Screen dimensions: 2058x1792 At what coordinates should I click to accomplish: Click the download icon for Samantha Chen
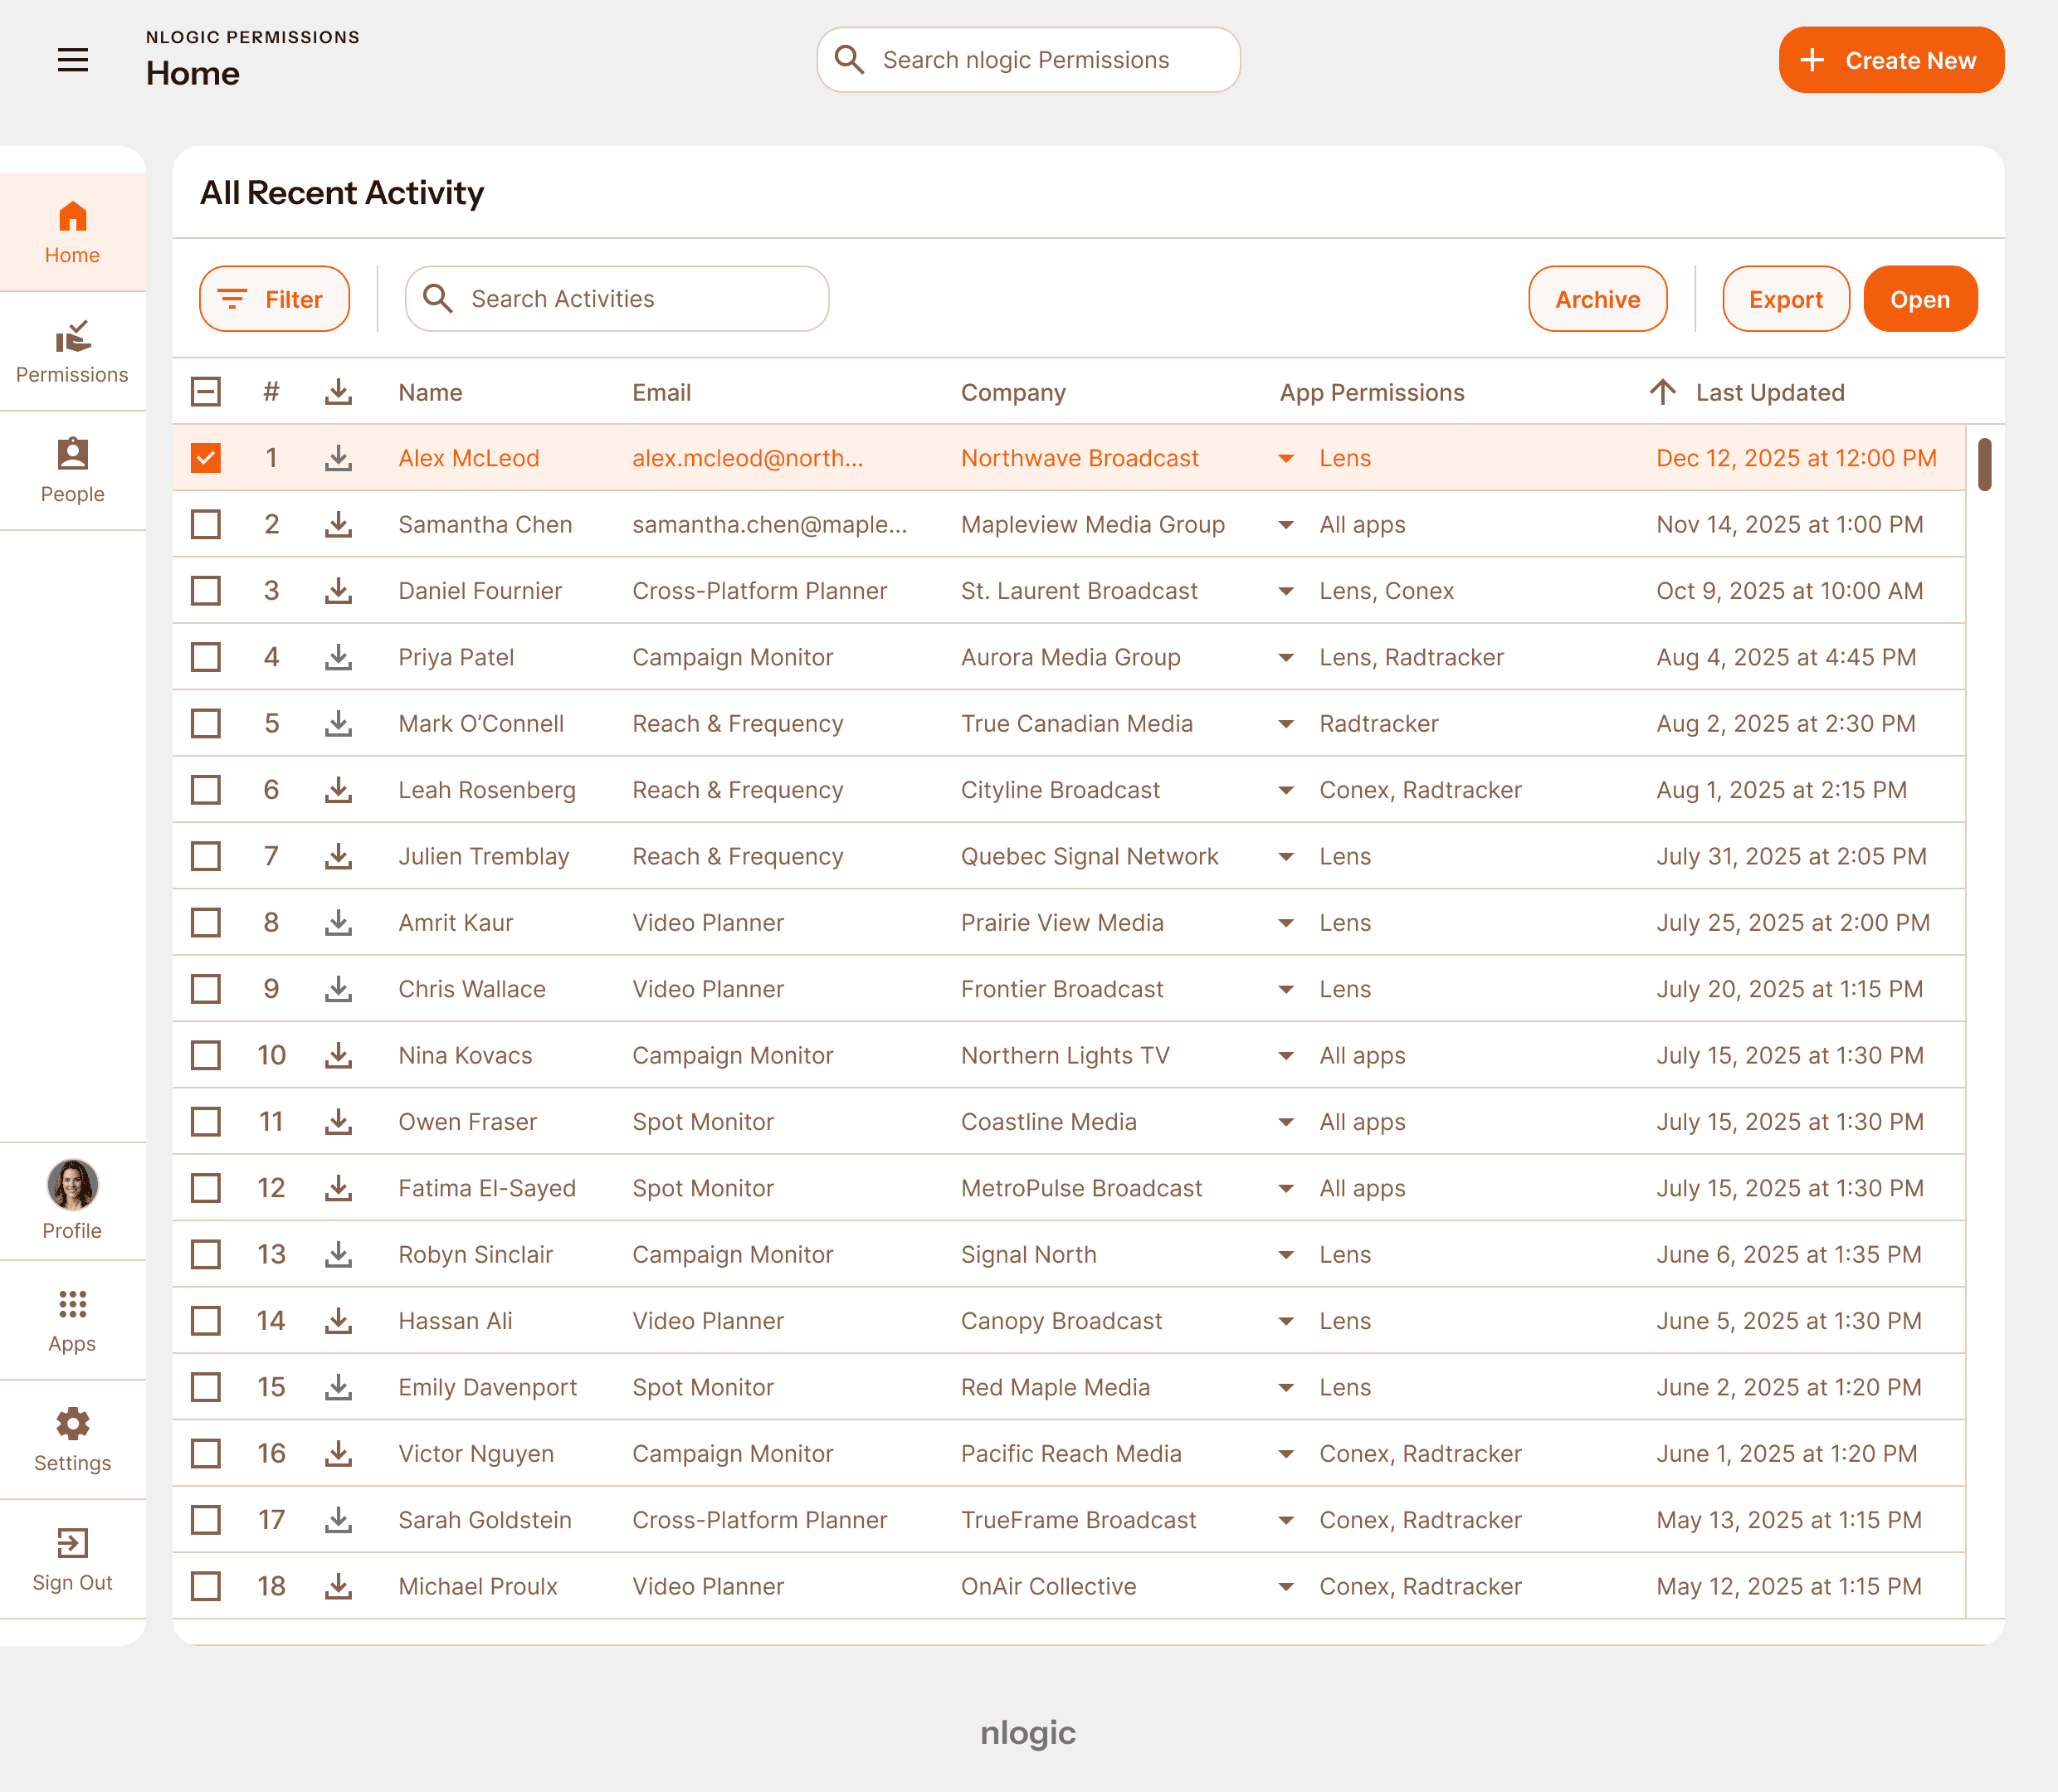[338, 524]
